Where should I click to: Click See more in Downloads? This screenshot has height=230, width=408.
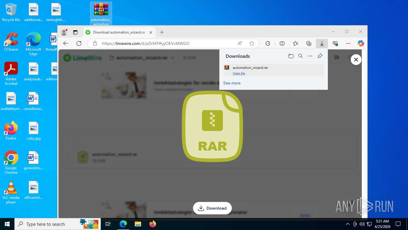(x=232, y=83)
